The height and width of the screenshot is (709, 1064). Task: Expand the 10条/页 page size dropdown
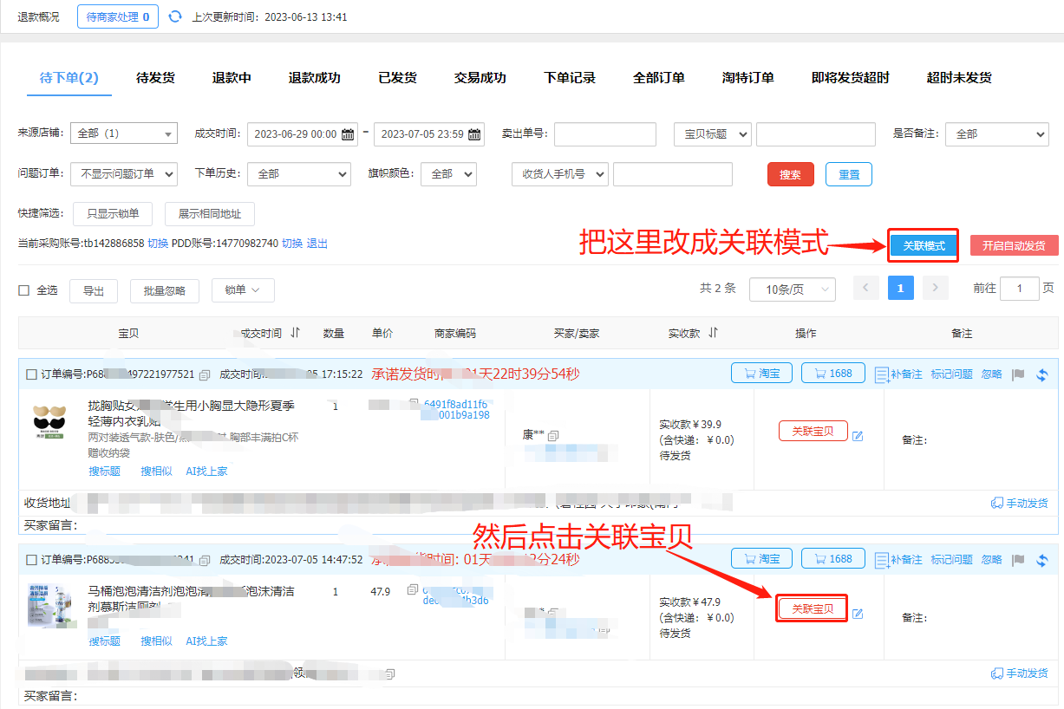792,289
